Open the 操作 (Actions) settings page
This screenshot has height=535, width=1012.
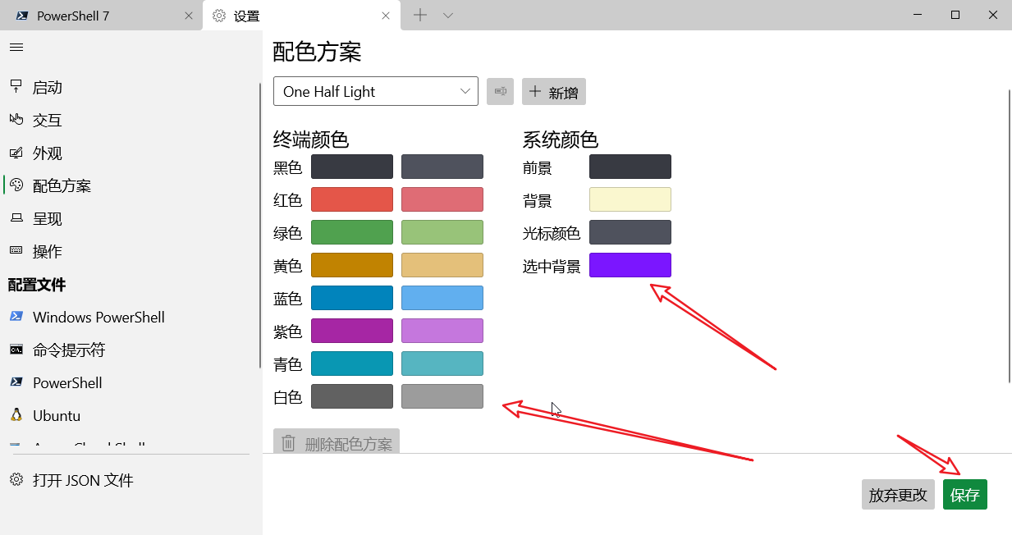[47, 250]
